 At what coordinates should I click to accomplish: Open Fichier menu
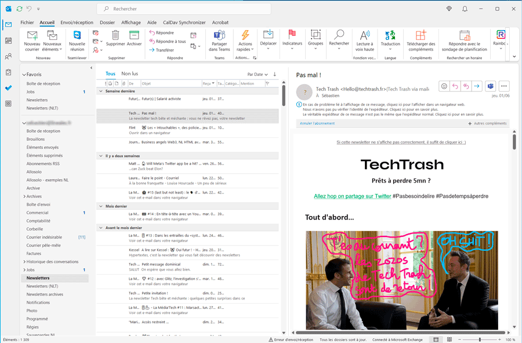(x=27, y=22)
